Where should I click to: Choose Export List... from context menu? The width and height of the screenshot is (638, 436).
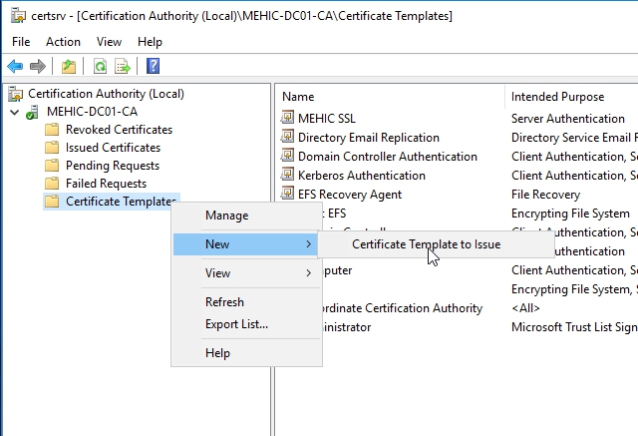pos(236,324)
